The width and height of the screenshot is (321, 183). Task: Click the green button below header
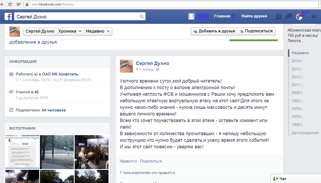click(x=253, y=40)
